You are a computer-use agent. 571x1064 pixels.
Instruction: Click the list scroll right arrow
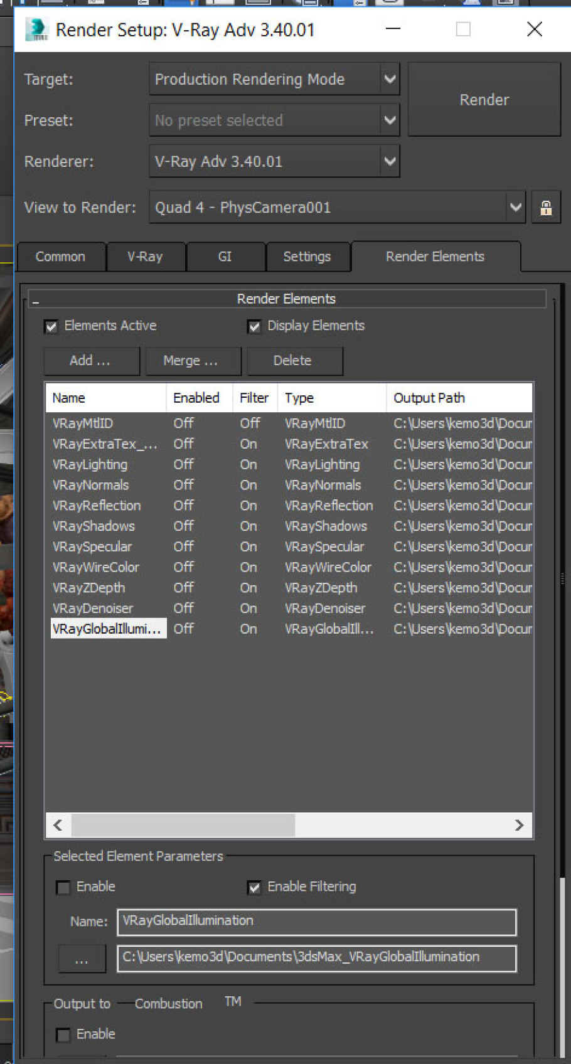519,825
